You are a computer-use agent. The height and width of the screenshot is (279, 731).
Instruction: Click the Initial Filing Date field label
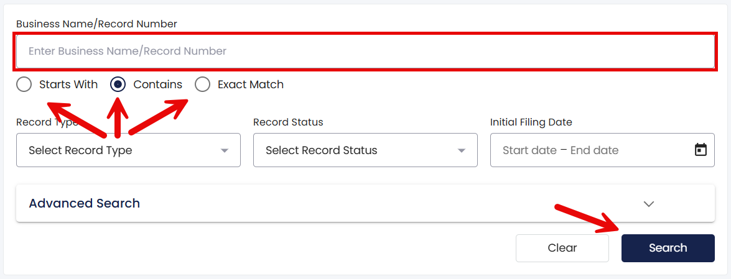(x=531, y=122)
